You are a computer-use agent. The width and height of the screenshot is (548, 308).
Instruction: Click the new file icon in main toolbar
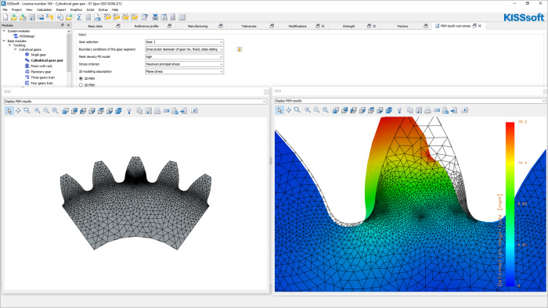(x=5, y=17)
